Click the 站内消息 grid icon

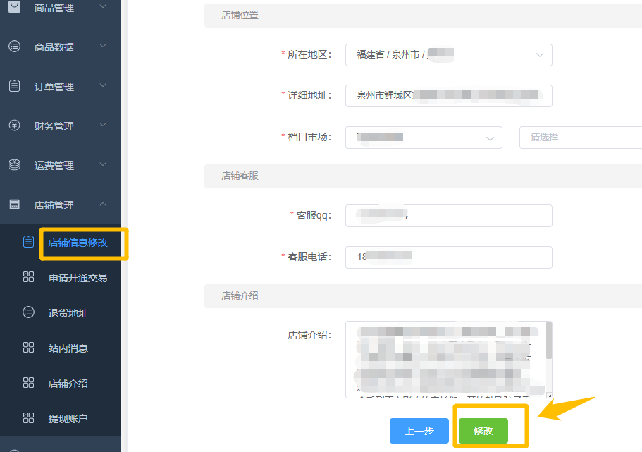click(29, 348)
